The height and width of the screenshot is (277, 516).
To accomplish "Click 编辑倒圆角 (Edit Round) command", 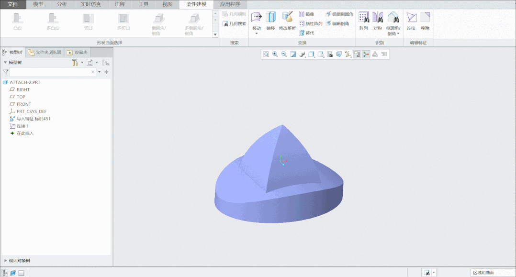I will tap(339, 14).
